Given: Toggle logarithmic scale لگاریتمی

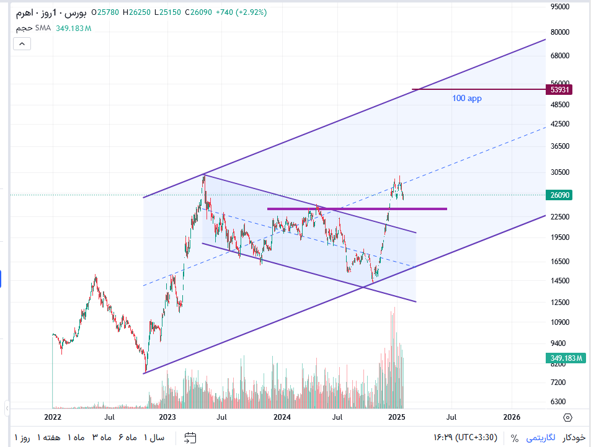Looking at the screenshot, I should click(x=541, y=438).
